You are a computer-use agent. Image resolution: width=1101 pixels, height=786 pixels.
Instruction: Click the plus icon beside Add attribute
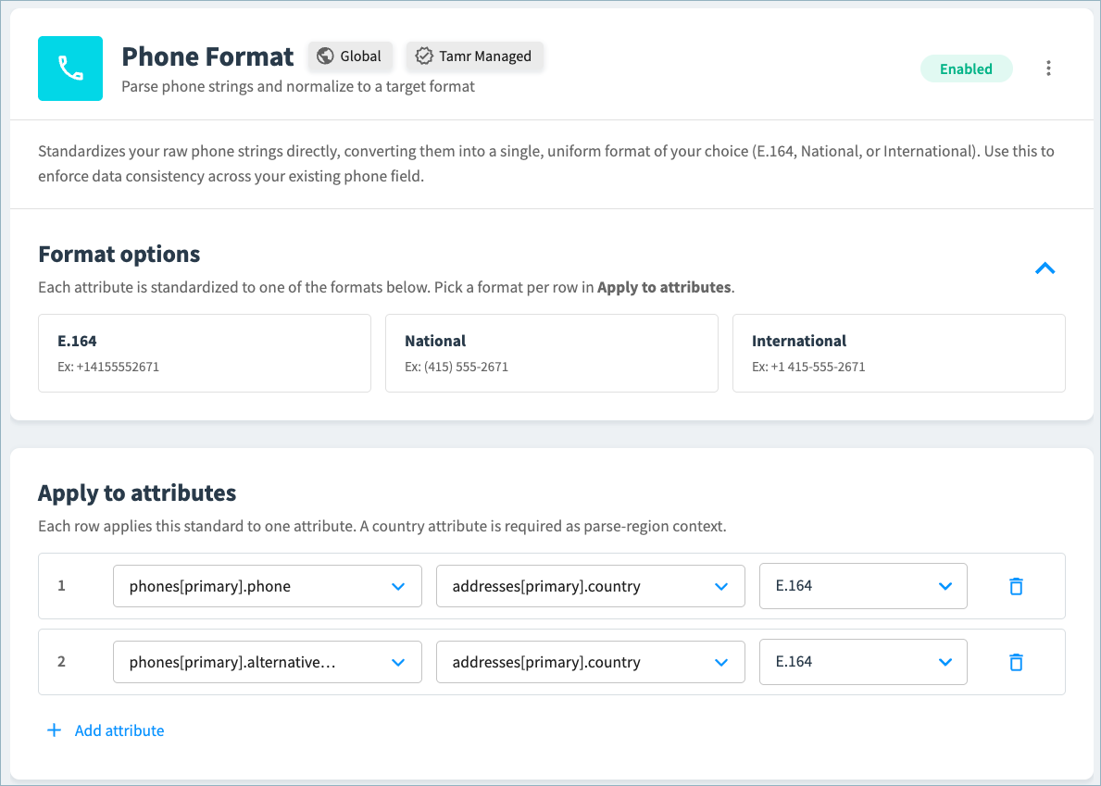coord(54,730)
